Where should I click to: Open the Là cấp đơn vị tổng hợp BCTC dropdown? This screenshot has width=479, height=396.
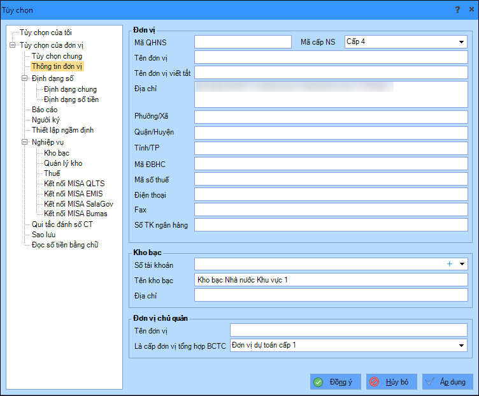(x=461, y=346)
